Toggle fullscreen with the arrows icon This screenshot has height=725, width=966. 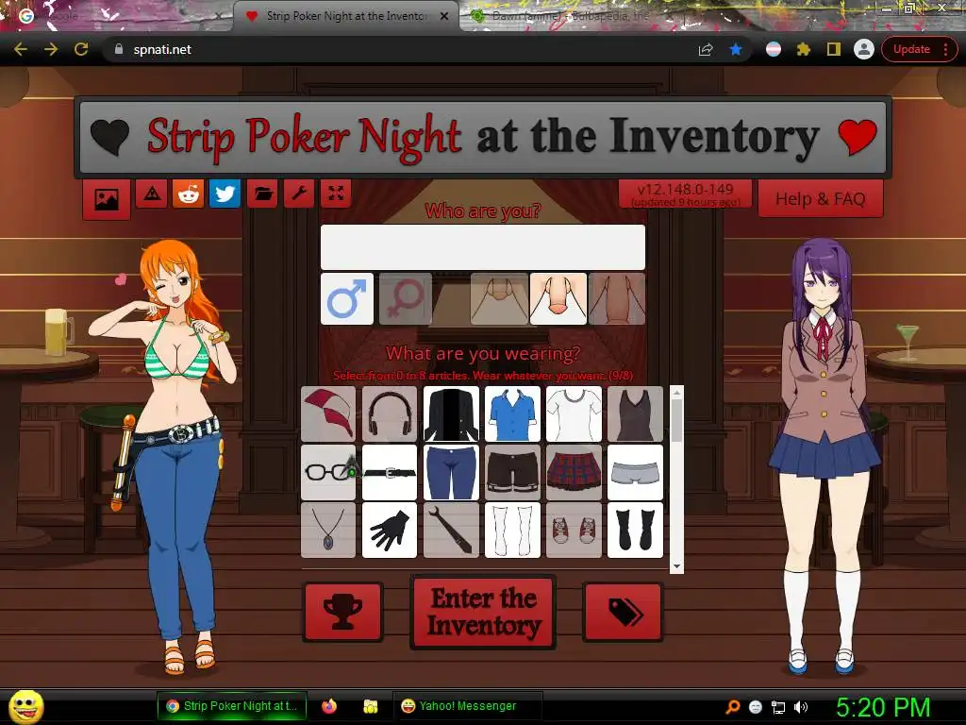point(336,194)
